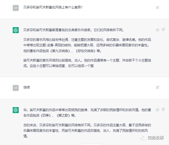The image size is (169, 145).
Task: Click the 继续 user message text
Action: point(27,87)
